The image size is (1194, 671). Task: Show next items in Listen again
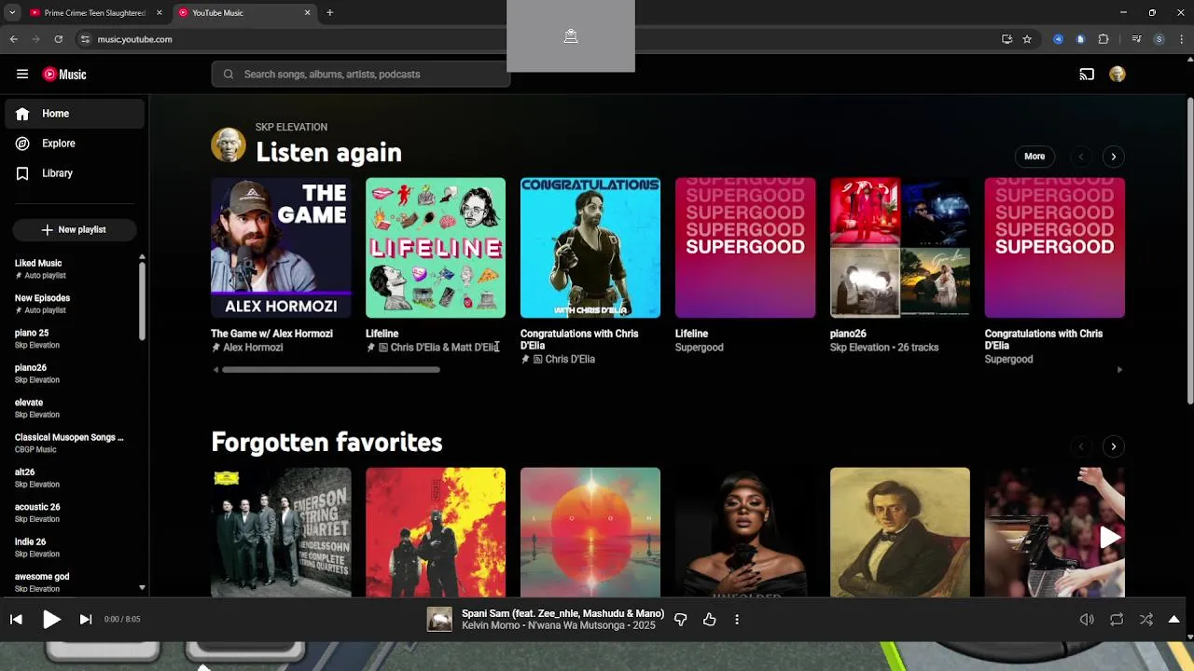[x=1113, y=157]
